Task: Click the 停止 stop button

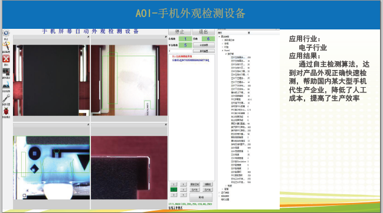Action: pyautogui.click(x=179, y=32)
